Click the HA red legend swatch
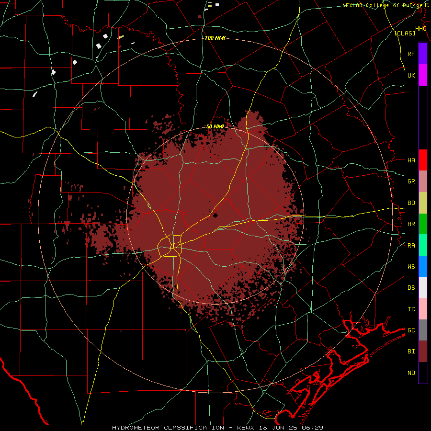The height and width of the screenshot is (431, 431). (x=423, y=160)
